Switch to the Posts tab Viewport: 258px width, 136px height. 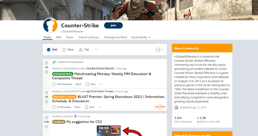click(47, 37)
